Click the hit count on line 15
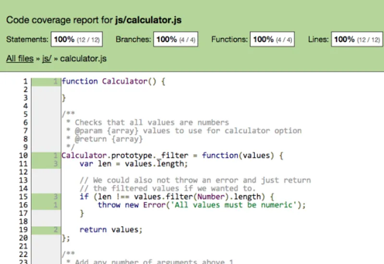 56,197
